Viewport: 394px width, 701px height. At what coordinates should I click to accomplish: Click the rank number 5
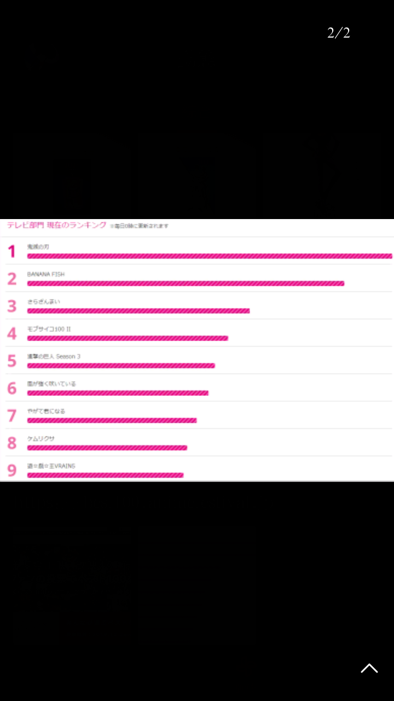[12, 361]
